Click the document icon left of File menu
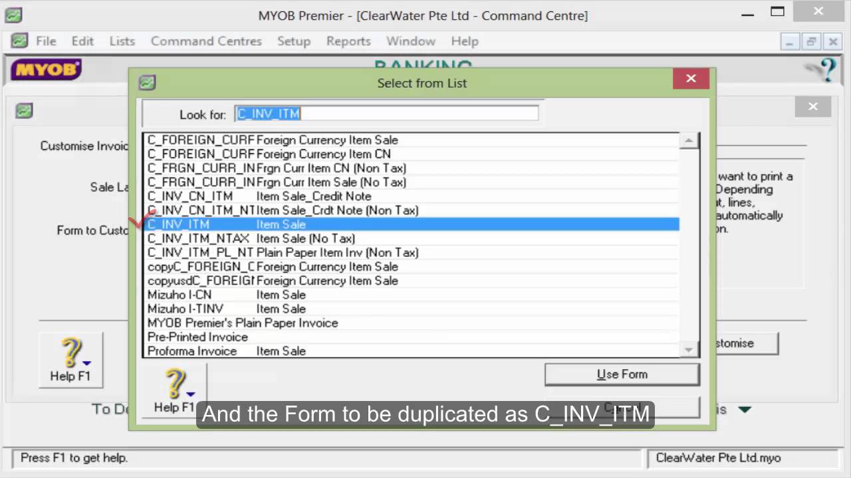Viewport: 851px width, 478px height. tap(19, 41)
